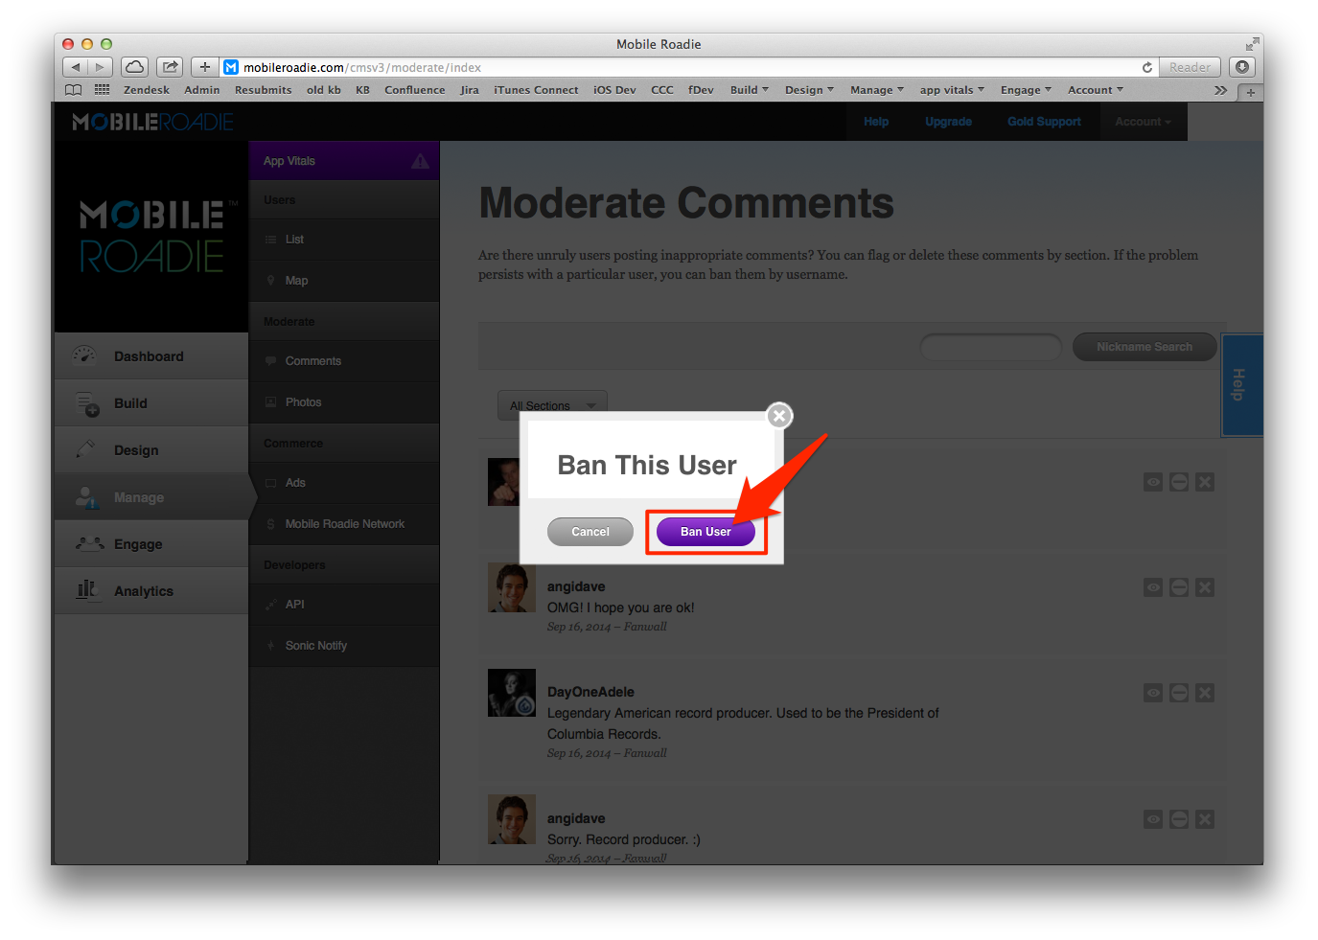Expand the All Sections dropdown
Viewport: 1318px width, 940px height.
(x=552, y=405)
